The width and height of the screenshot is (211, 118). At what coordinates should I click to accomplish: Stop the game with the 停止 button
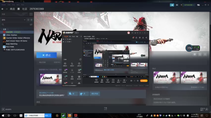tap(47, 55)
